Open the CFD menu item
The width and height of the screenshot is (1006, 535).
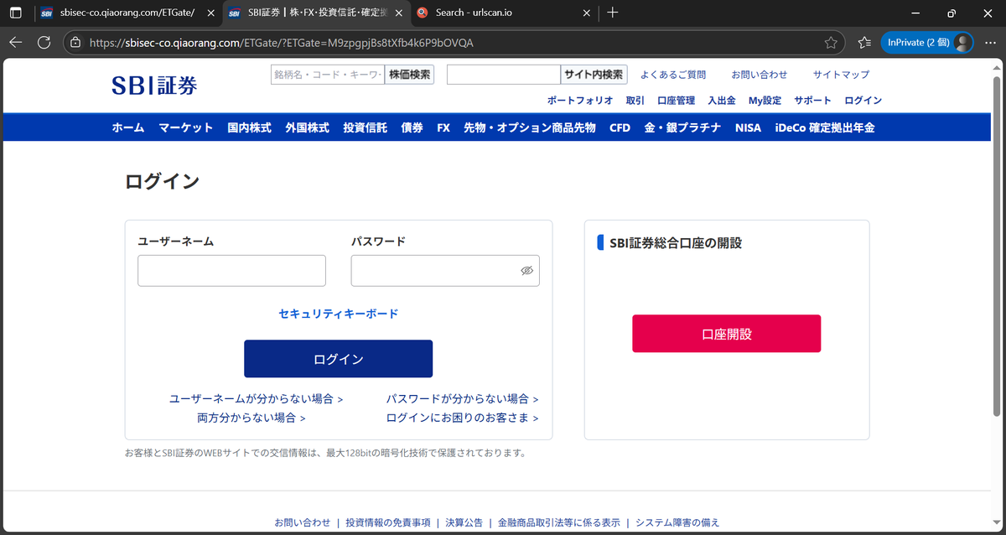(620, 127)
